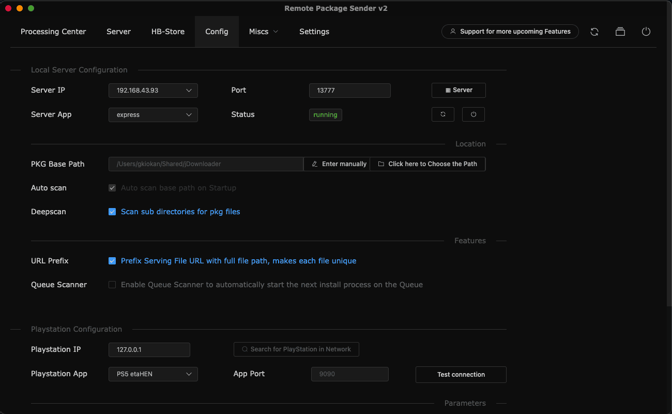The width and height of the screenshot is (672, 414).
Task: Click the power icon in top-right corner
Action: tap(646, 32)
